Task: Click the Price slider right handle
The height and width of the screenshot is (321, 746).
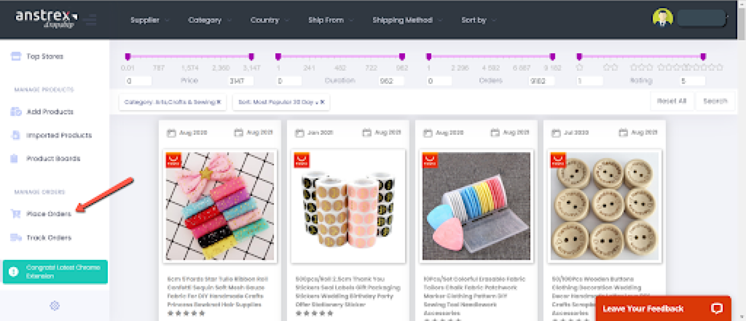Action: [251, 56]
